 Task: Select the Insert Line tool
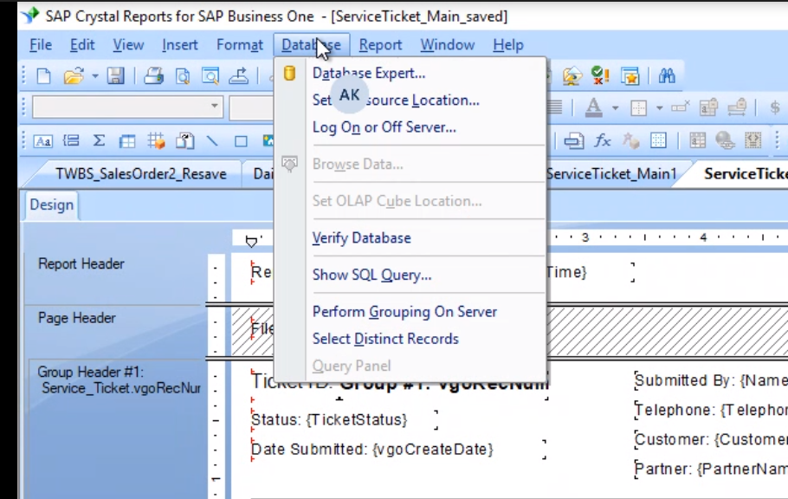click(x=212, y=141)
